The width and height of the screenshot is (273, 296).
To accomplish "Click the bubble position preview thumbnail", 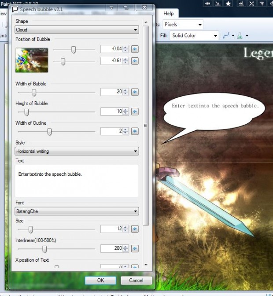I will point(32,60).
